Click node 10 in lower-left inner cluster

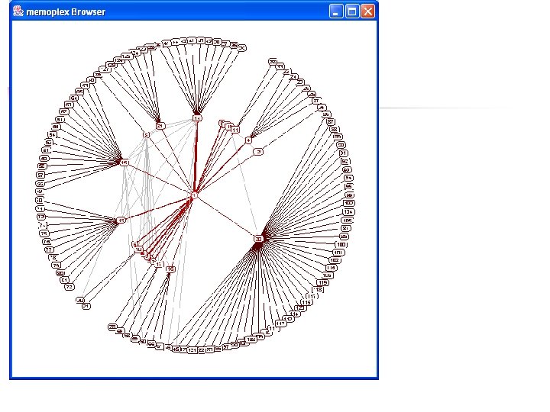tap(138, 249)
